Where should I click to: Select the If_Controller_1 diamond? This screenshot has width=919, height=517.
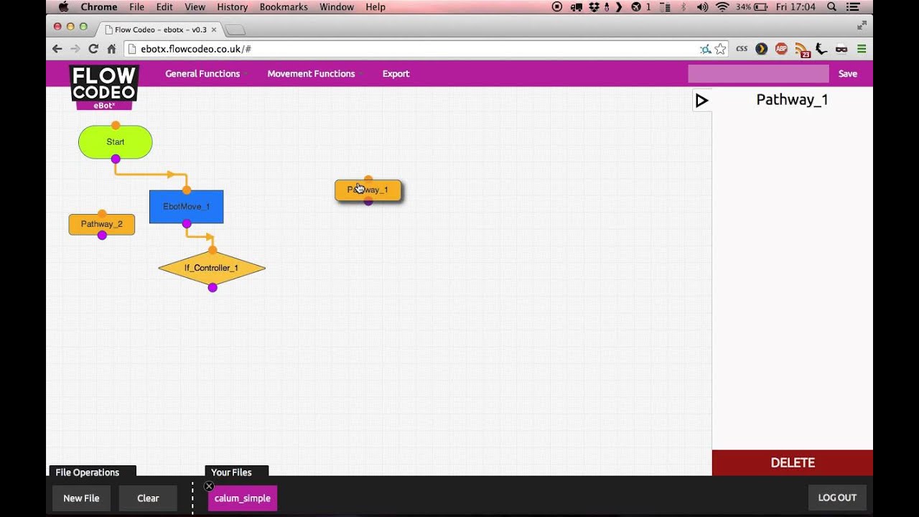[x=212, y=268]
